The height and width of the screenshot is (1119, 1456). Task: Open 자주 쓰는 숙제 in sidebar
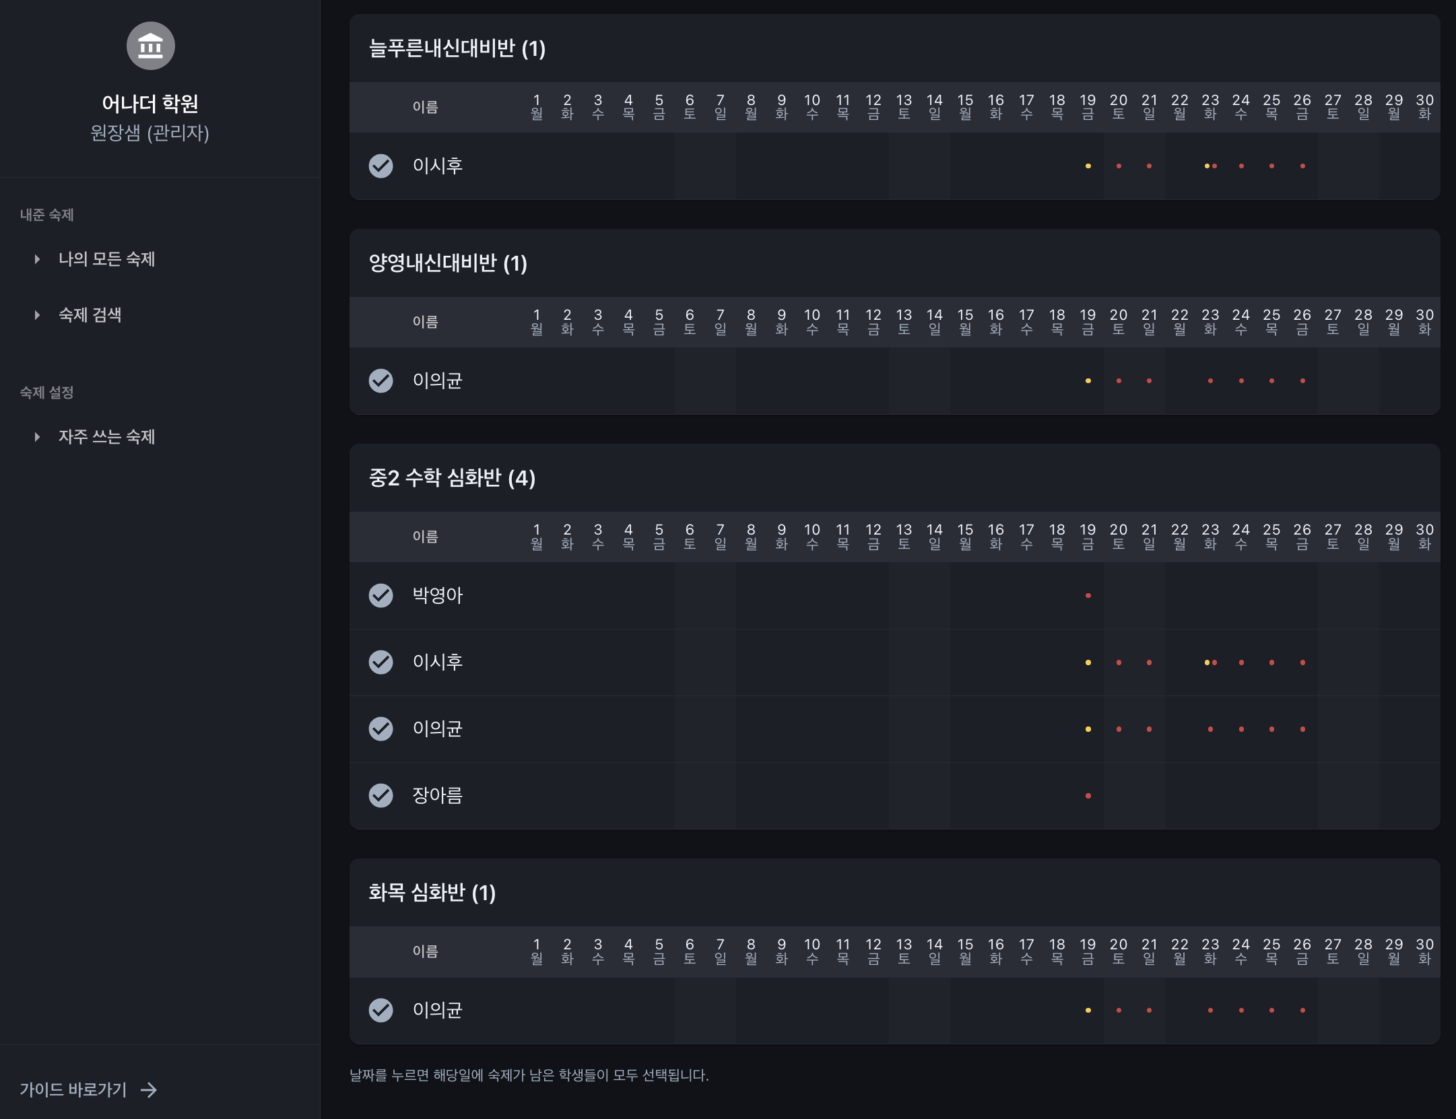(106, 437)
